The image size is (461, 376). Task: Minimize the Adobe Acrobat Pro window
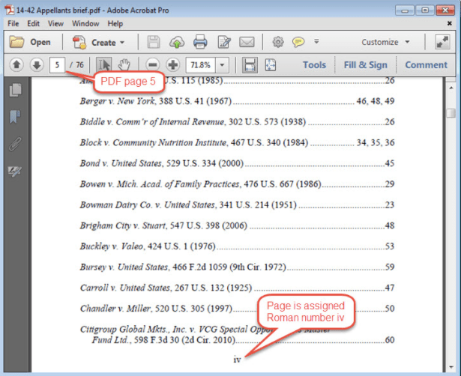coord(405,10)
